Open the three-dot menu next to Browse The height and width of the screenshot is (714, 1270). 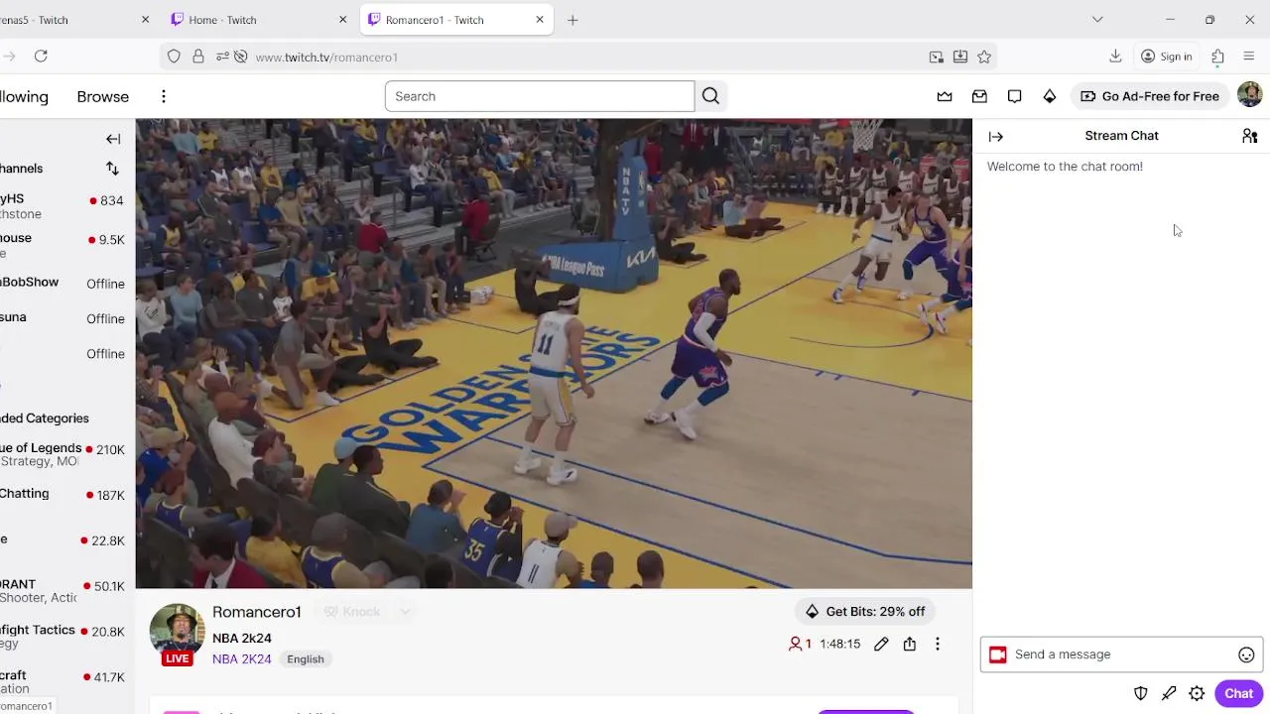coord(164,96)
